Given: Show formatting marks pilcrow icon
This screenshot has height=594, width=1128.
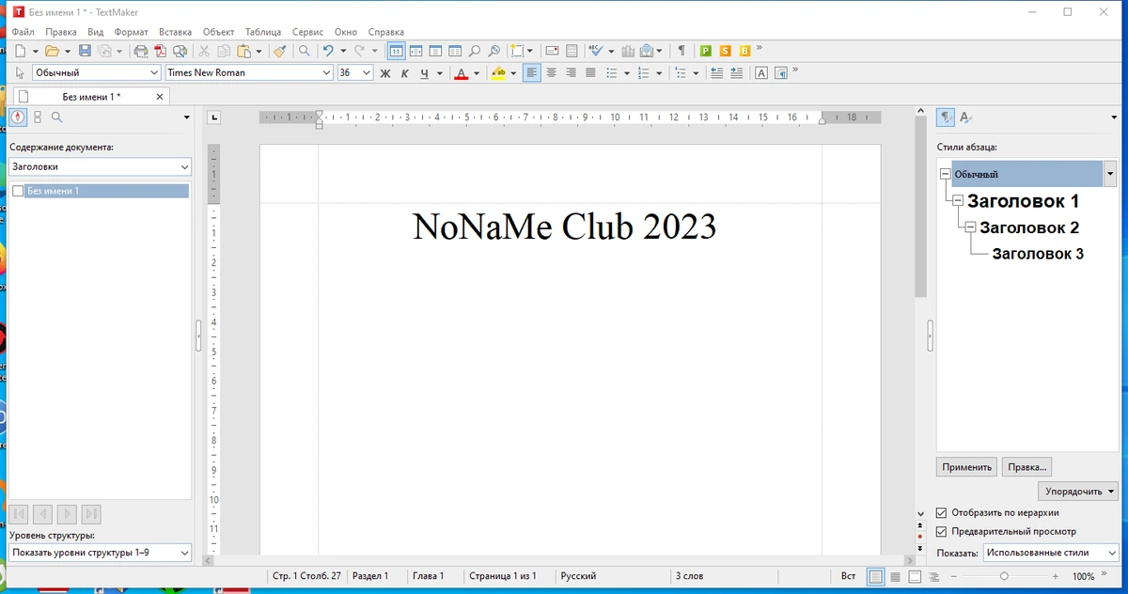Looking at the screenshot, I should click(x=681, y=51).
